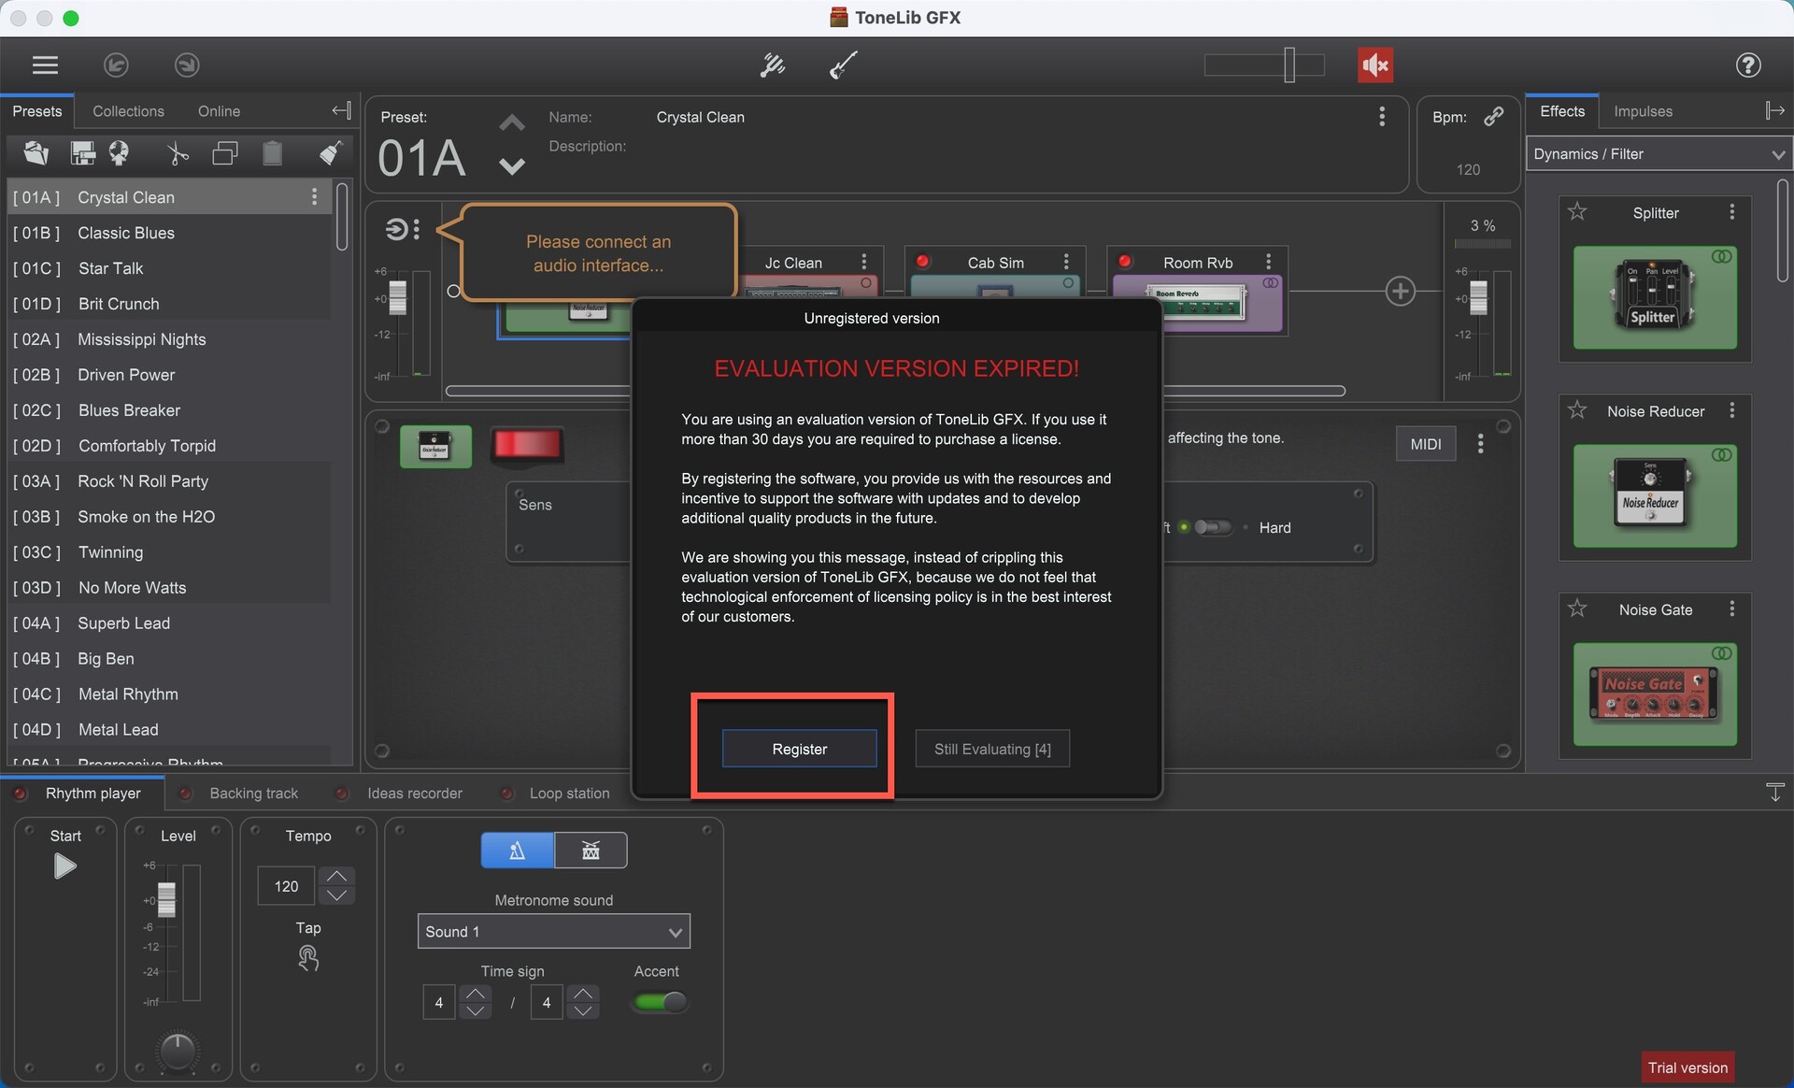Click the tempo value field 120
The image size is (1794, 1088).
coord(286,886)
